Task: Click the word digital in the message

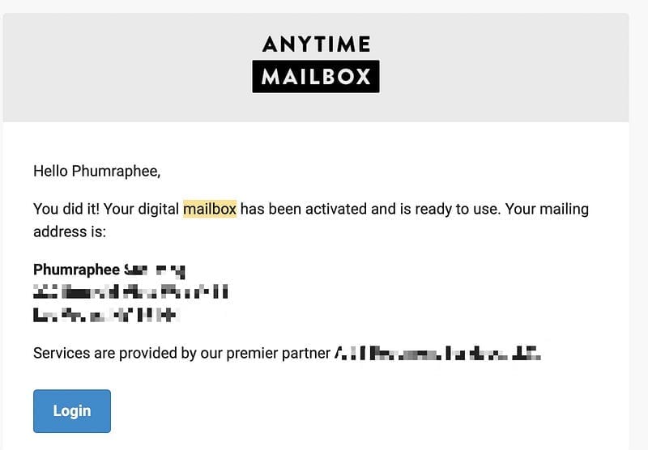Action: [x=158, y=209]
